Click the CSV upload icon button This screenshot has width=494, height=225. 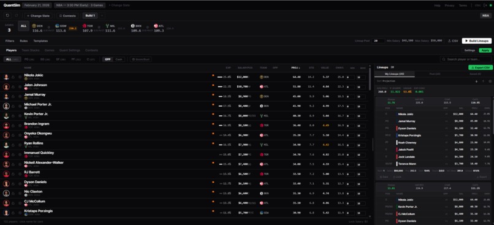point(453,41)
